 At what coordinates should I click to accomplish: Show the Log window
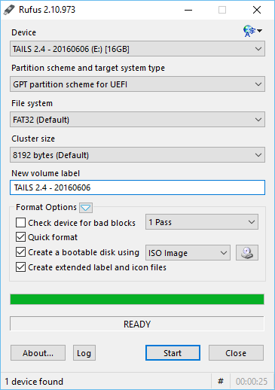(x=84, y=353)
